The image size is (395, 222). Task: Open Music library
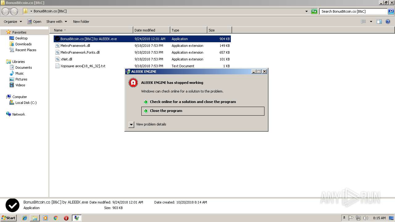(x=19, y=73)
